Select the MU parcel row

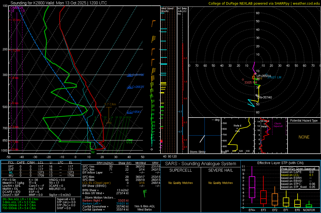[x=41, y=175]
